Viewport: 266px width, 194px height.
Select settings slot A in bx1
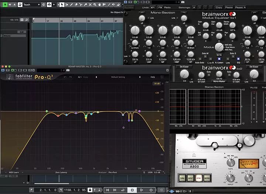(194, 7)
